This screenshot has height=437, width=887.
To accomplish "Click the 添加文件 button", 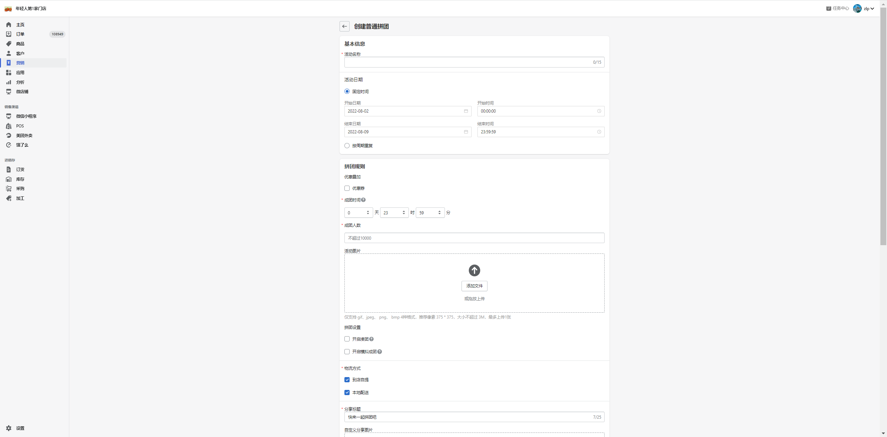I will pos(474,286).
